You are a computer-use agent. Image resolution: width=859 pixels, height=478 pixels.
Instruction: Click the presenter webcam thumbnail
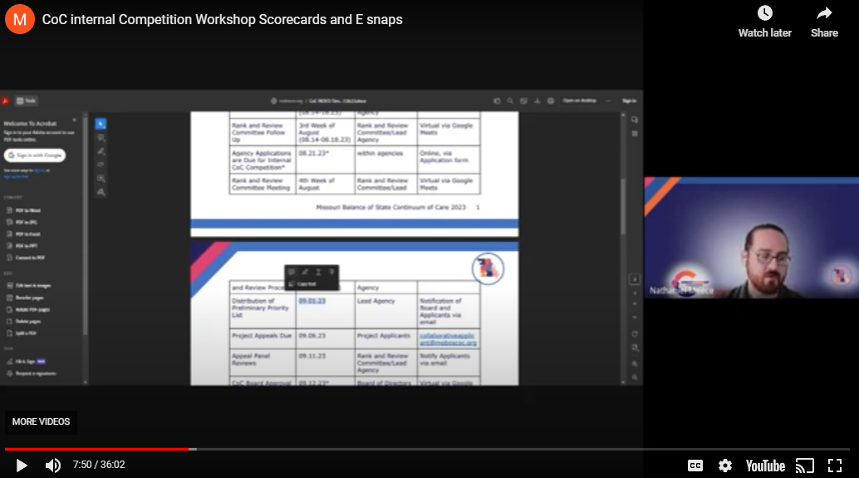[752, 238]
